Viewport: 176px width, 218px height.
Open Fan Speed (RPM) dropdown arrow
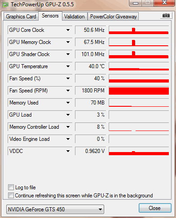click(68, 91)
